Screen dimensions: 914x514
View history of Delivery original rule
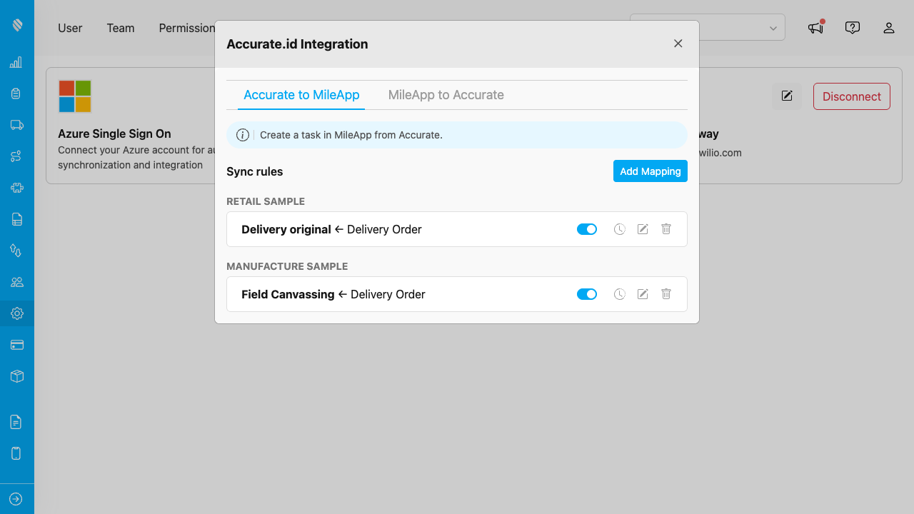620,229
